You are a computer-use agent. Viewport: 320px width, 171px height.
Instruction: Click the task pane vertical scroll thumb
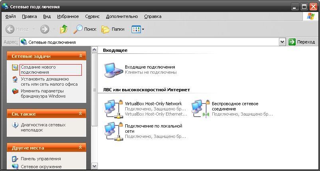point(95,90)
